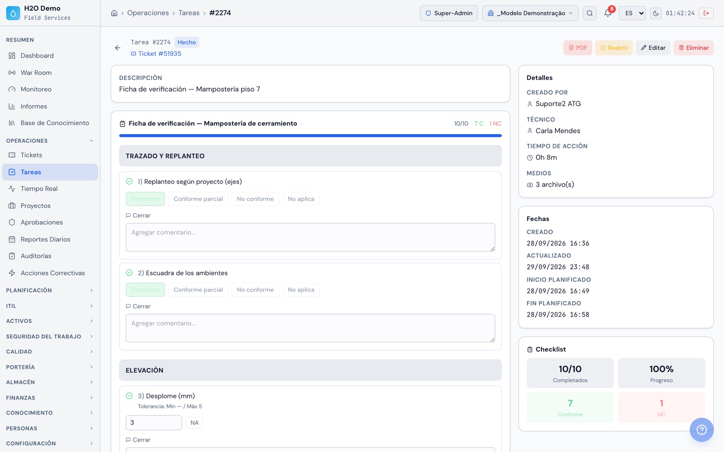
Task: Click the War Room broadcast icon
Action: [12, 73]
